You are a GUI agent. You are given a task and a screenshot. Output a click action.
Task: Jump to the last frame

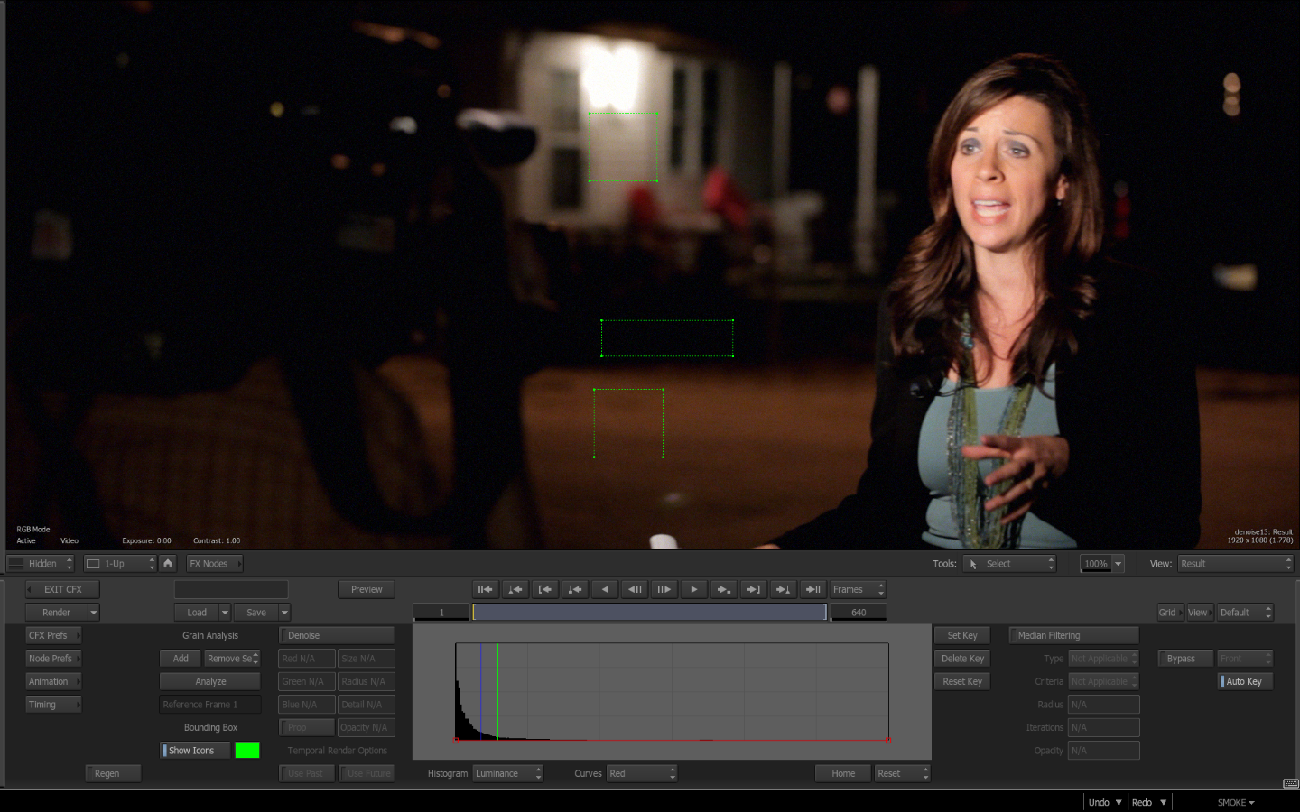tap(812, 589)
